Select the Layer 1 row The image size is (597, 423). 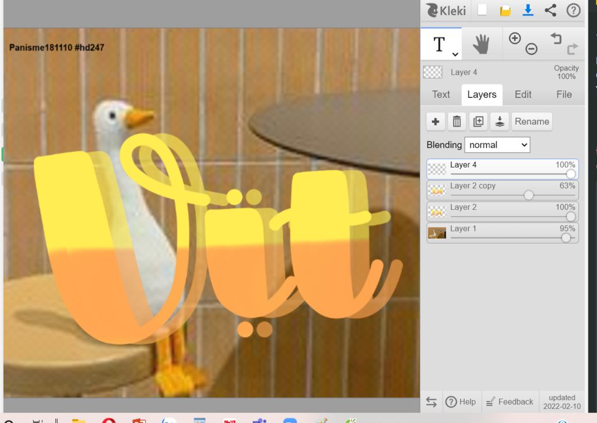pyautogui.click(x=503, y=233)
